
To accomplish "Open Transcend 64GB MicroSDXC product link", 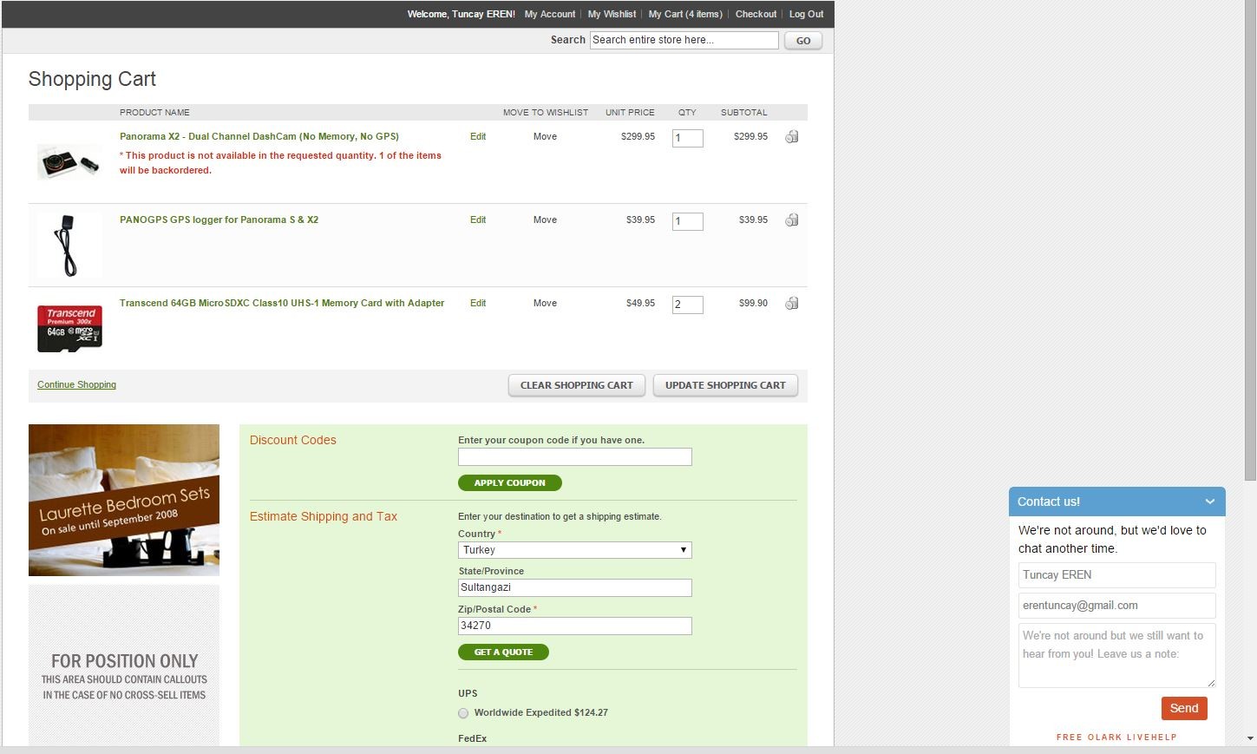I will [282, 303].
